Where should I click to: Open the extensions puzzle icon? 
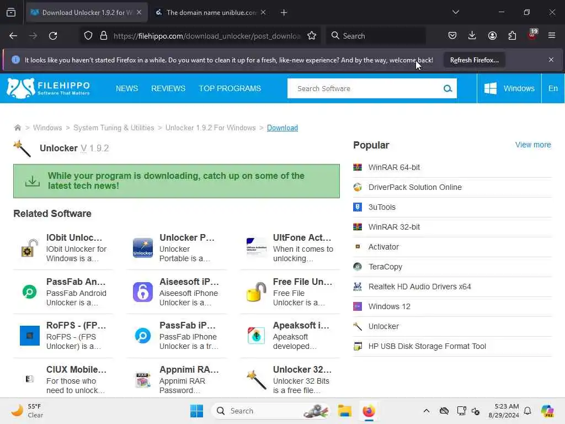click(512, 35)
